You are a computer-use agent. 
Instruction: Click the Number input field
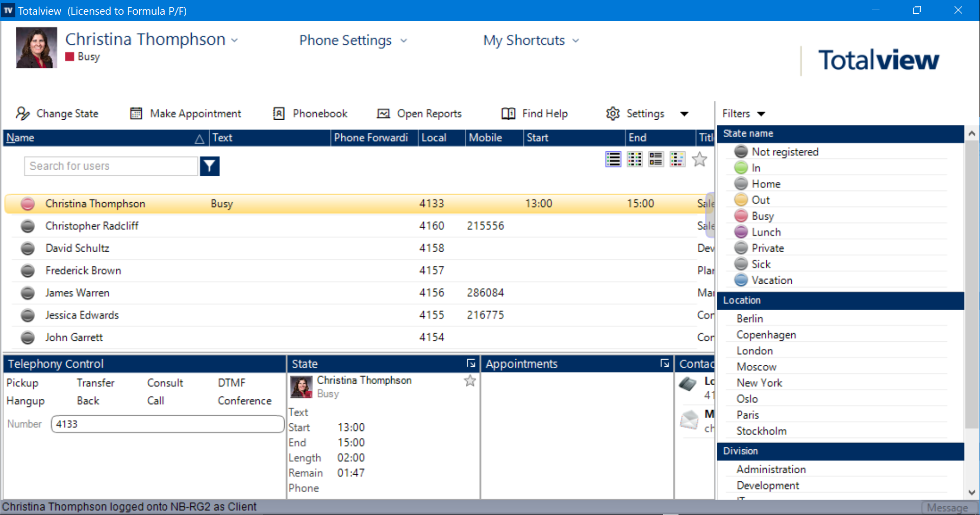pos(167,424)
